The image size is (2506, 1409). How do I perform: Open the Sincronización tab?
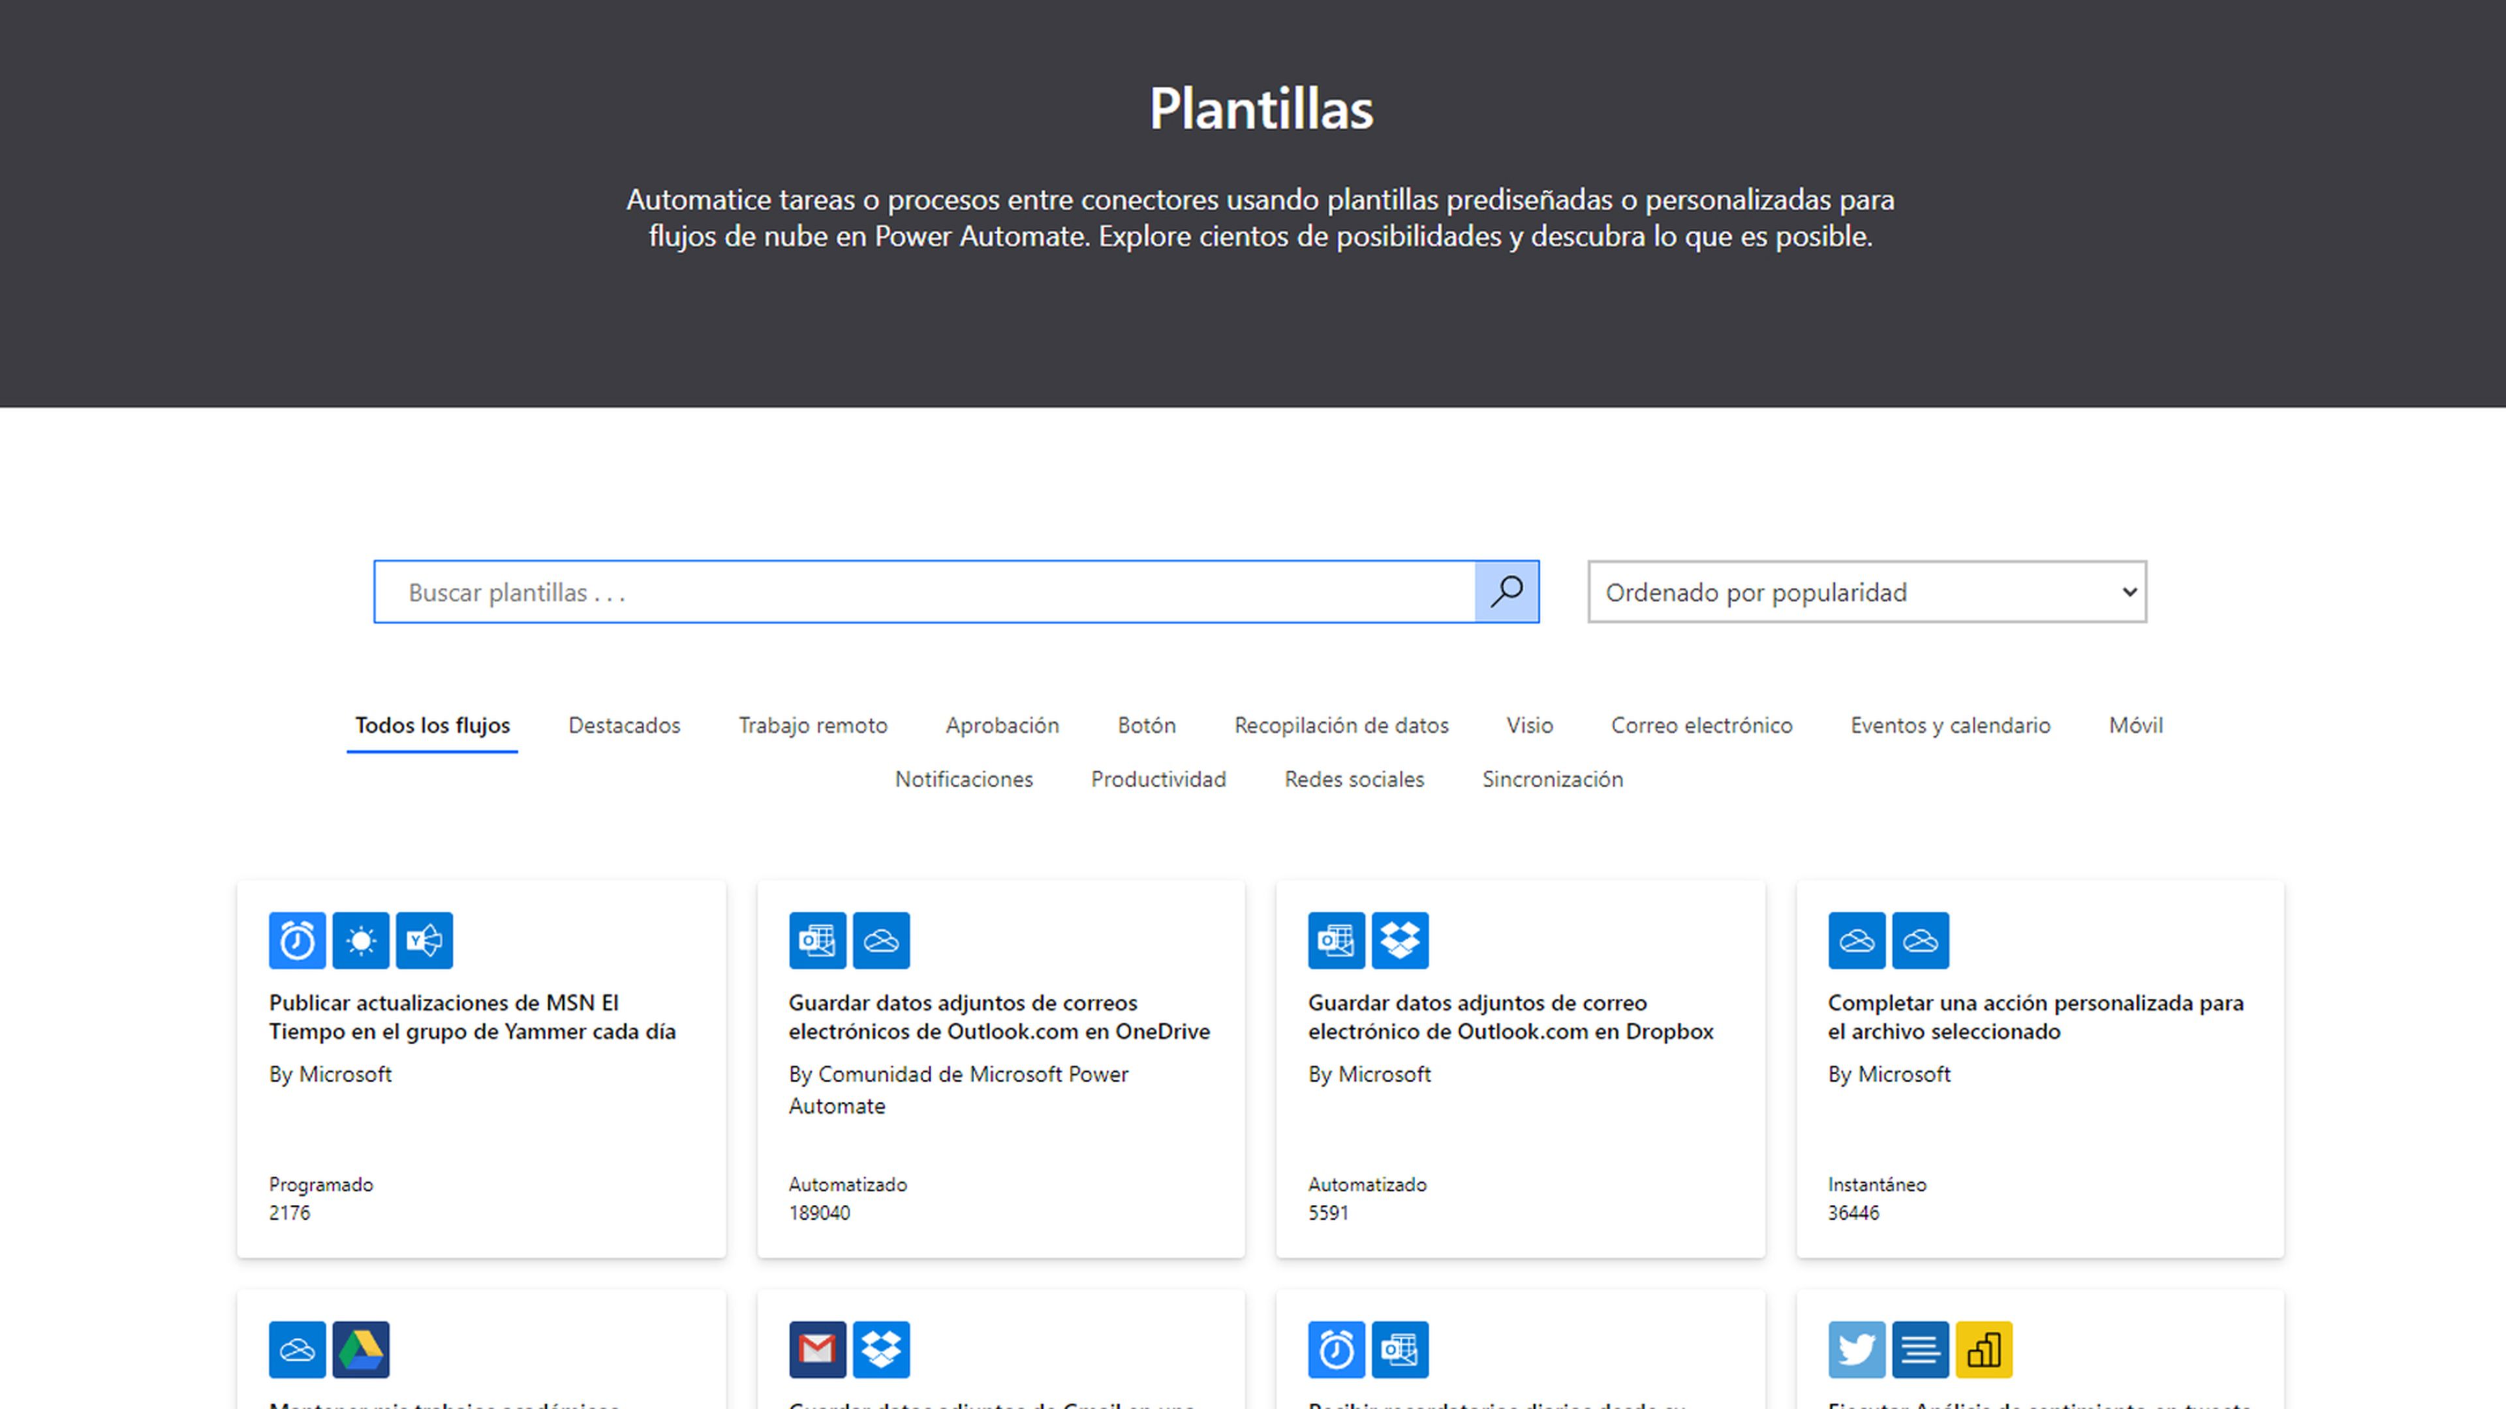click(1553, 779)
